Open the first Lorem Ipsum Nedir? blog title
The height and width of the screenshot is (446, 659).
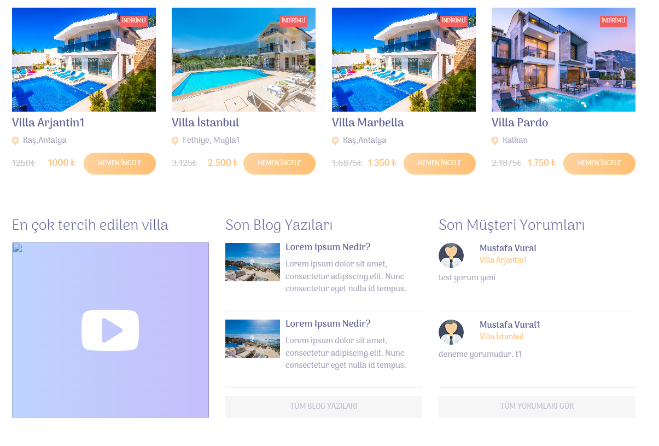click(328, 247)
